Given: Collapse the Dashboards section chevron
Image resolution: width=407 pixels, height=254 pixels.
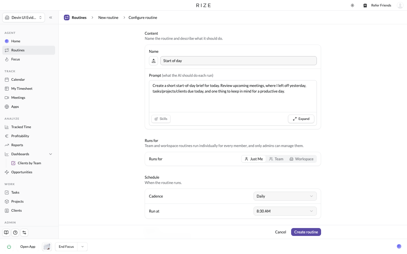Looking at the screenshot, I should [51, 154].
